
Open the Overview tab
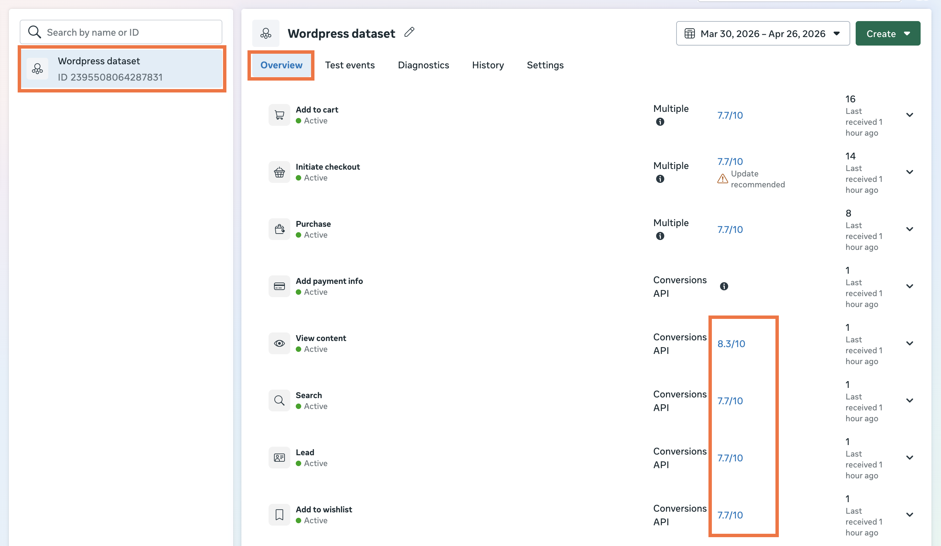coord(281,65)
